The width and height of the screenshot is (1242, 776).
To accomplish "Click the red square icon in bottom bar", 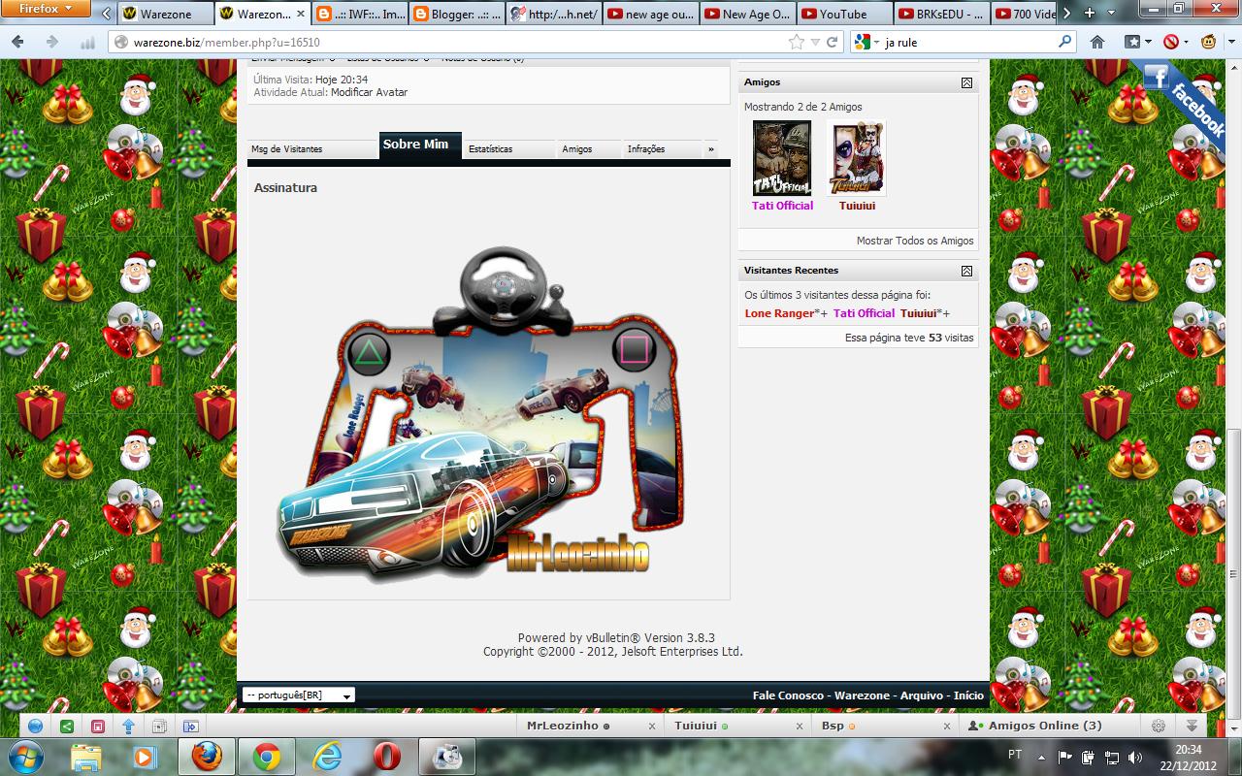I will coord(97,726).
